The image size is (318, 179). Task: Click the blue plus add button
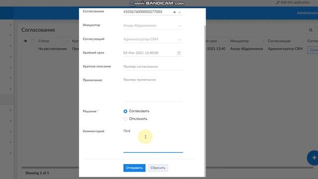coord(314,158)
